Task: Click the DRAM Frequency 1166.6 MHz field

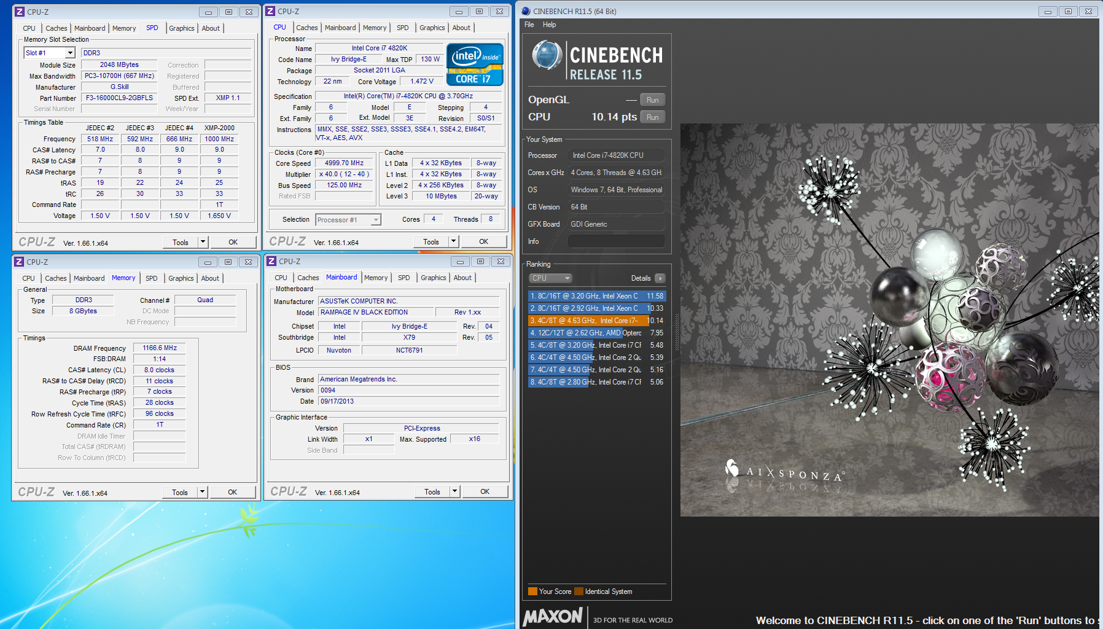Action: click(x=160, y=348)
